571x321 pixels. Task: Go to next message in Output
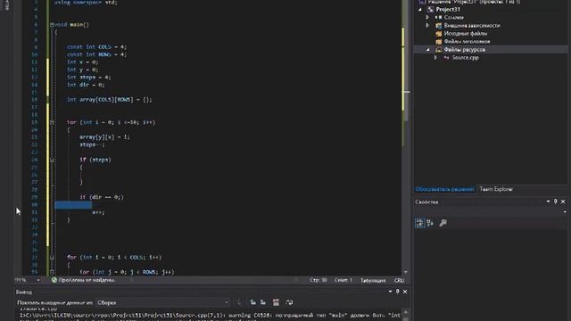click(x=263, y=302)
